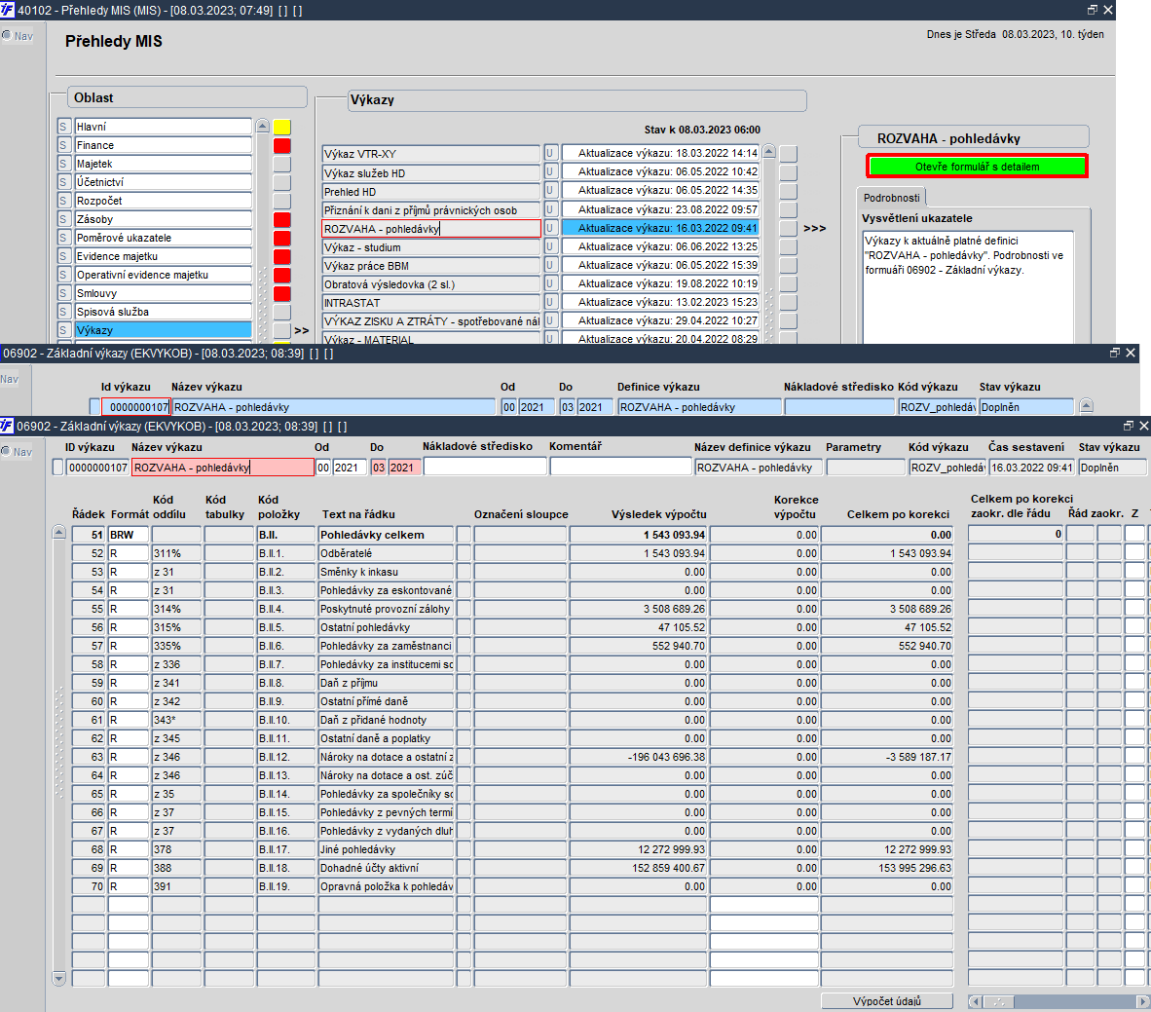Toggle checkbox next to Pohledávky celkem row
The width and height of the screenshot is (1151, 1012).
click(x=464, y=535)
